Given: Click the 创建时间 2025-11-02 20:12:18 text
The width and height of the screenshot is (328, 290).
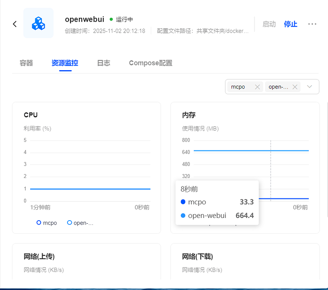Looking at the screenshot, I should (105, 31).
